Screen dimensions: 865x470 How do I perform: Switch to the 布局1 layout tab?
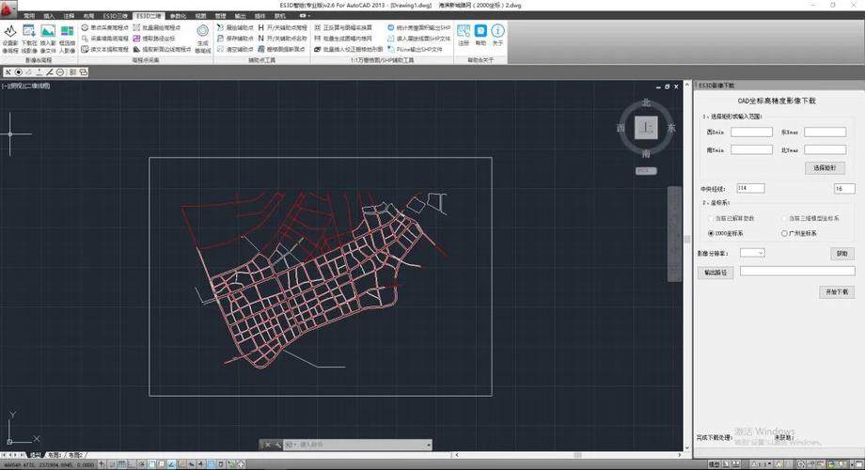point(55,455)
